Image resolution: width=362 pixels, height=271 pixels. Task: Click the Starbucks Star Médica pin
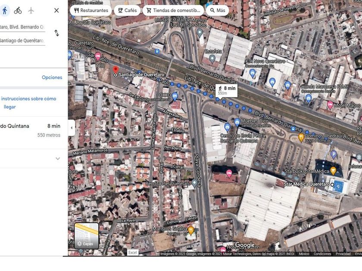[x=333, y=171]
